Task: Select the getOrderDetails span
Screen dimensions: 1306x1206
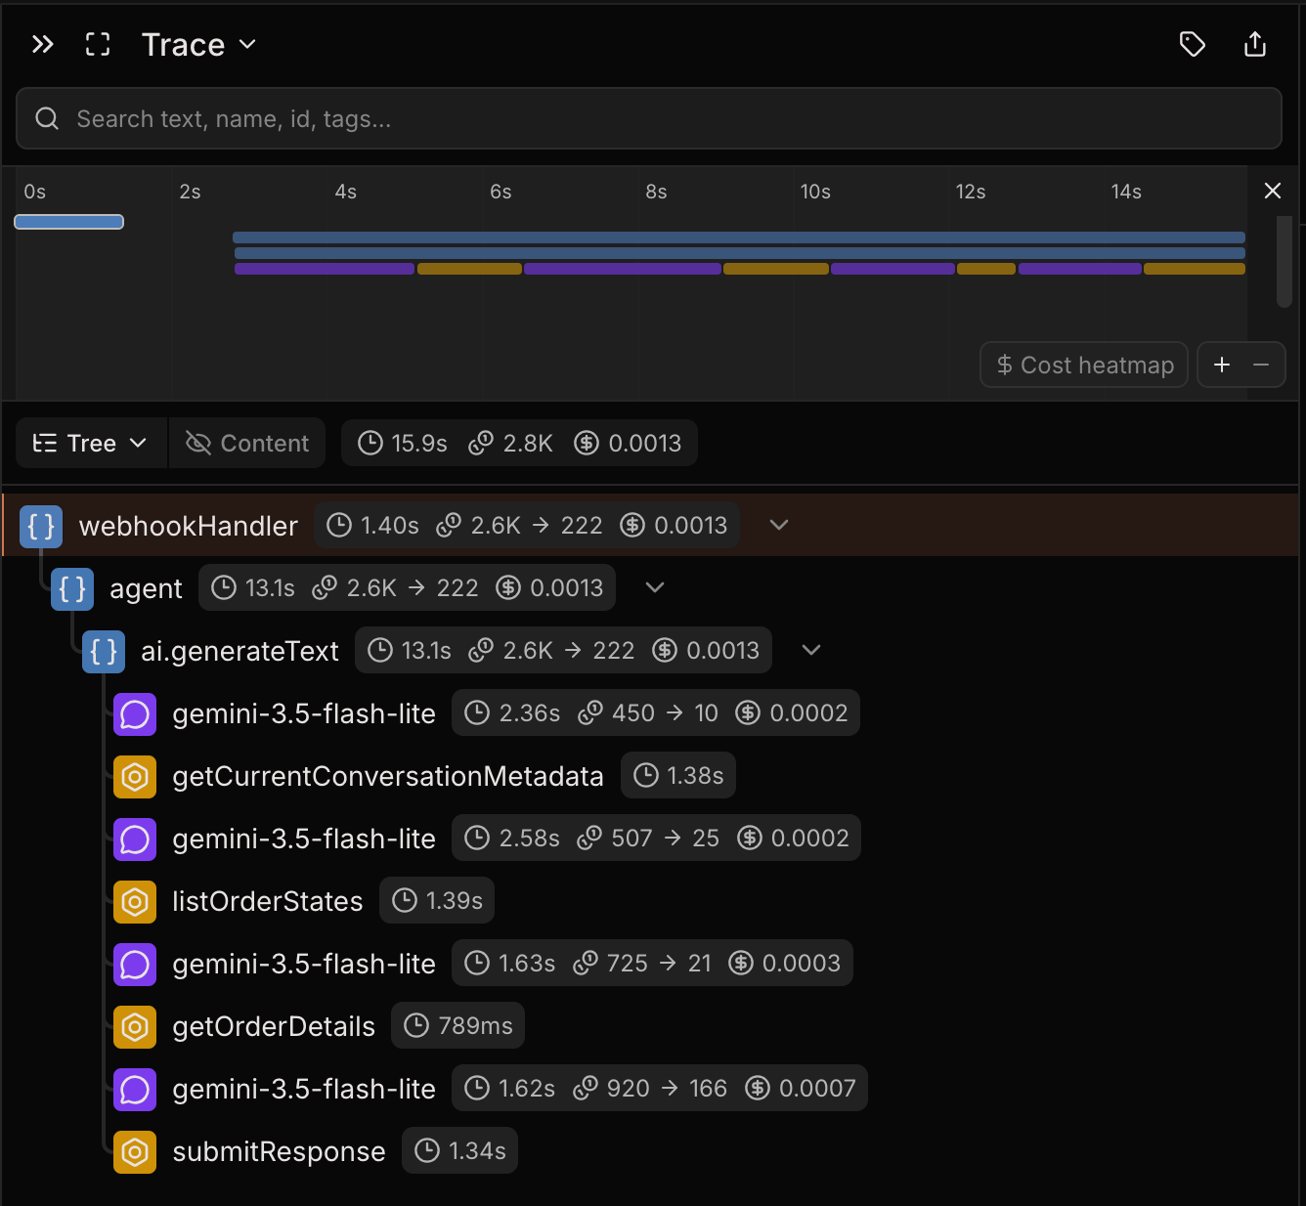Action: pos(651,1026)
